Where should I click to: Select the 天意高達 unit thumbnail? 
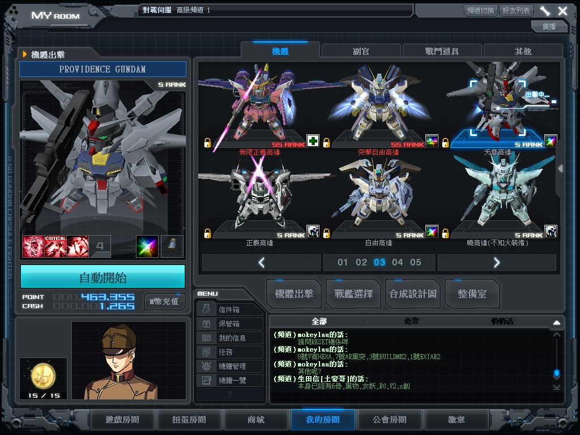point(497,105)
